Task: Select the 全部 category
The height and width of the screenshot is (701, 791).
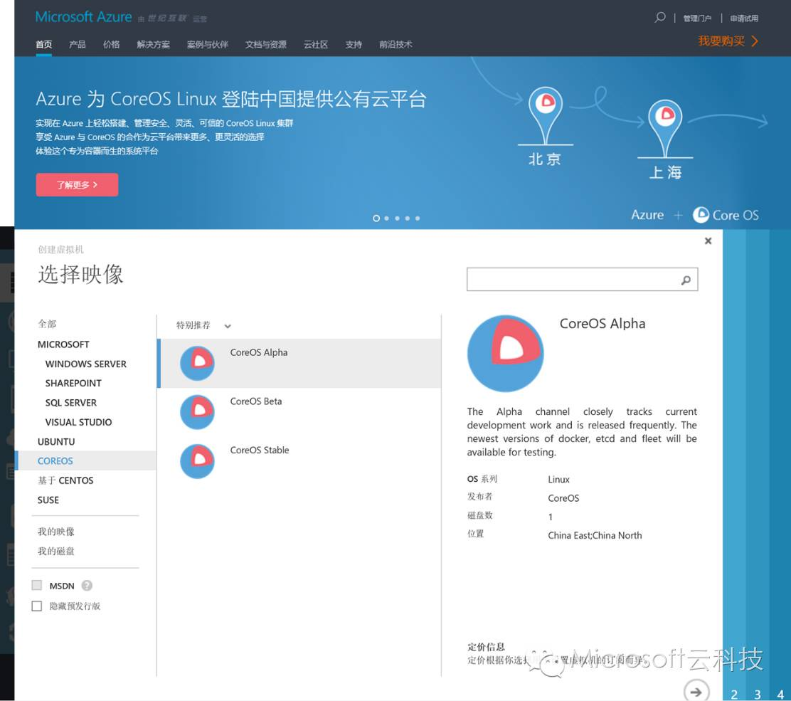Action: coord(47,324)
